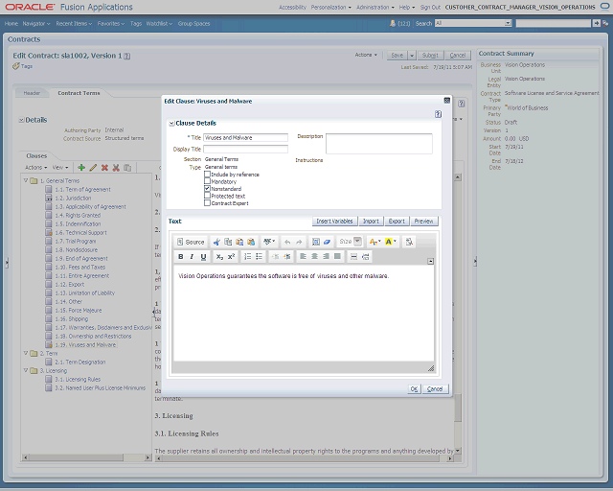
Task: Open the background highlight color picker
Action: 391,242
